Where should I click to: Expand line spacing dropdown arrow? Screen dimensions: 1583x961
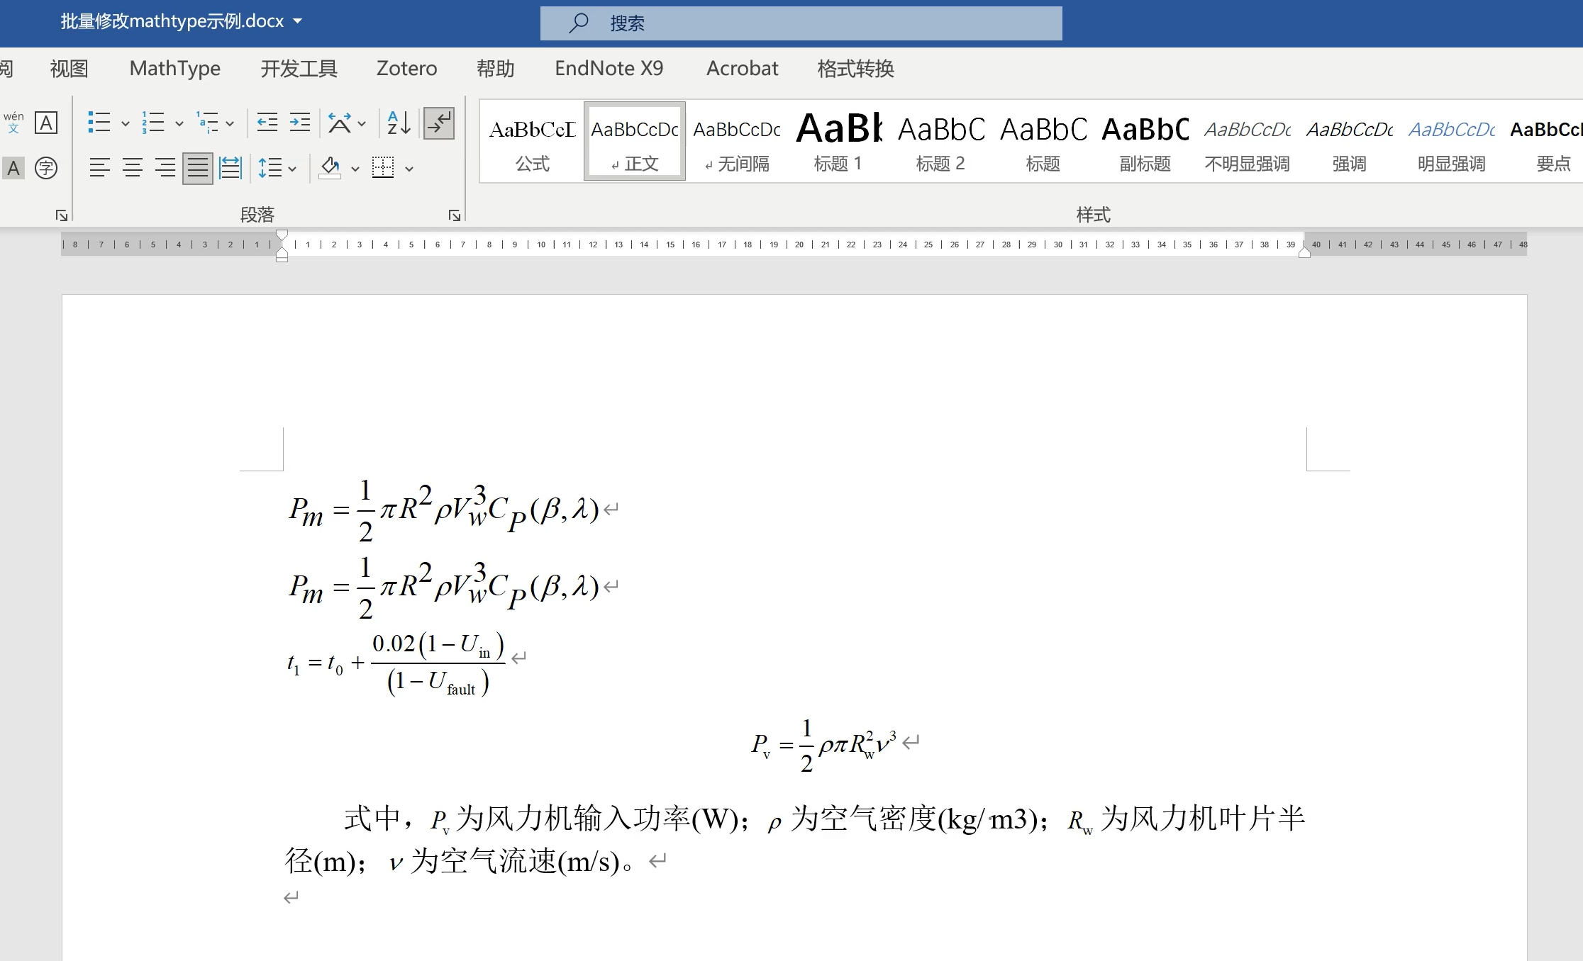(292, 169)
